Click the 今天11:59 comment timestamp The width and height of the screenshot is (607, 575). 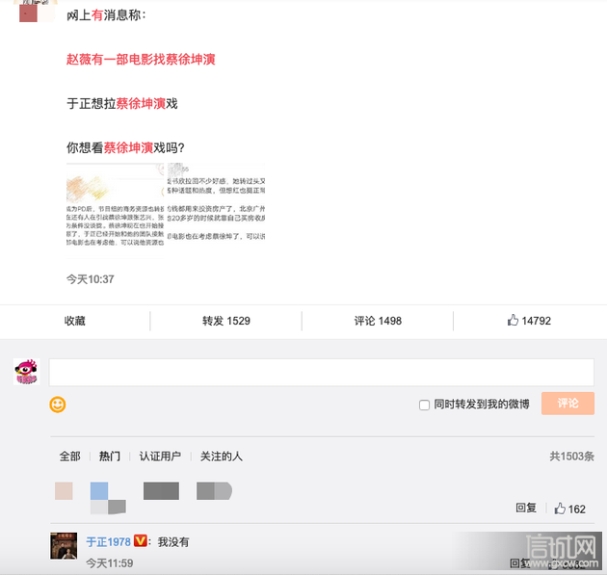point(110,563)
